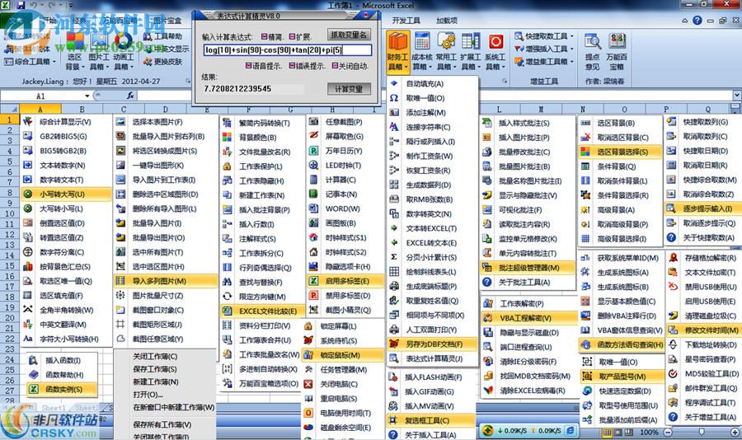Click the binoculars icon for 查找与替换(F)
Screen dimensions: 742x440
point(228,283)
